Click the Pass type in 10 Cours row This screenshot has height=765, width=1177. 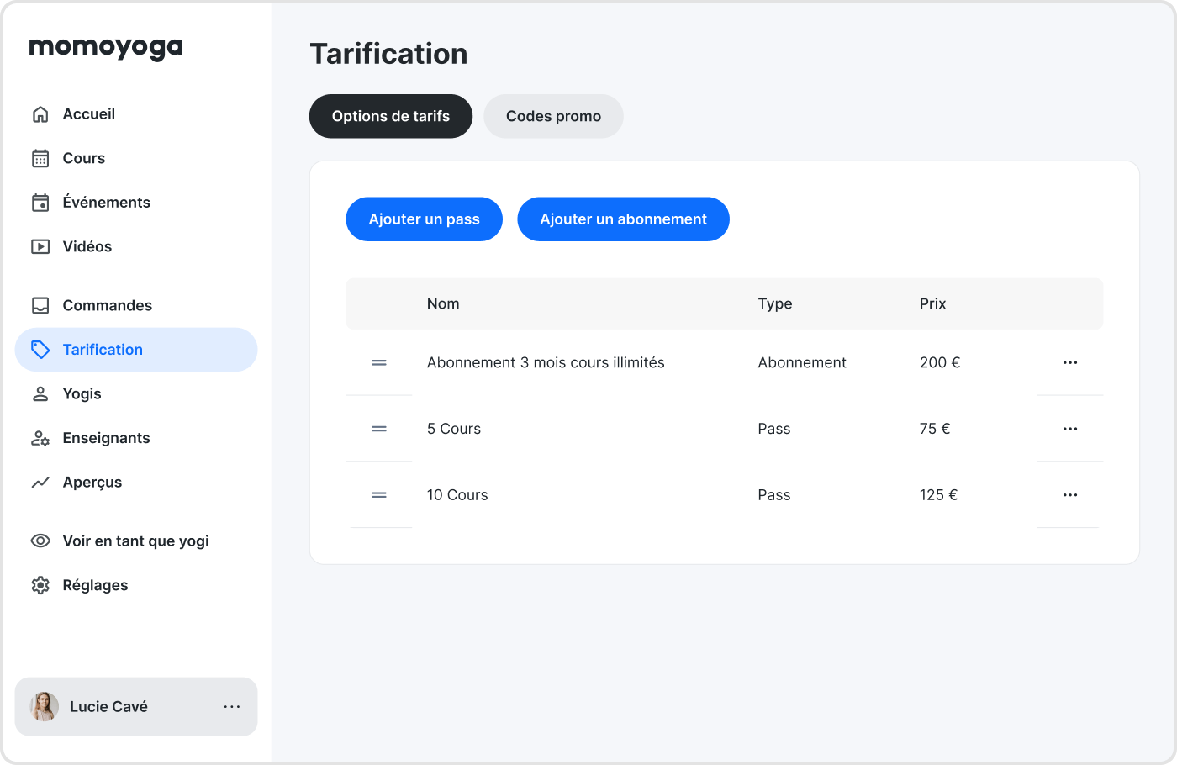(x=774, y=495)
